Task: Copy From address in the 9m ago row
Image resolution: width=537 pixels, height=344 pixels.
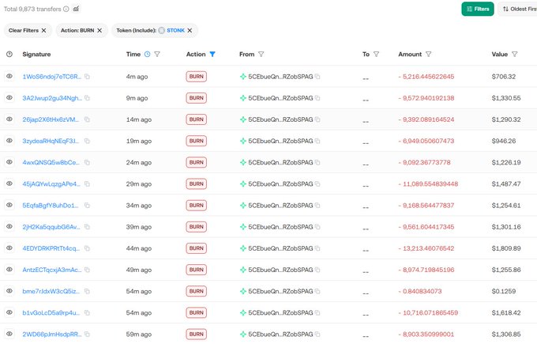Action: click(317, 98)
